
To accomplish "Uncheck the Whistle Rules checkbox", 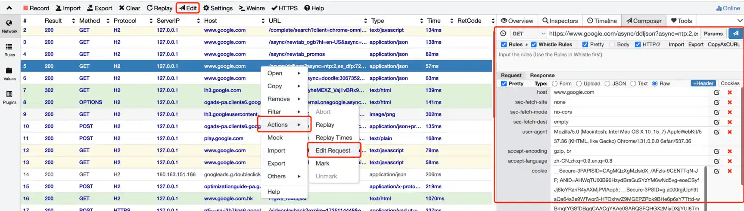I will (534, 44).
